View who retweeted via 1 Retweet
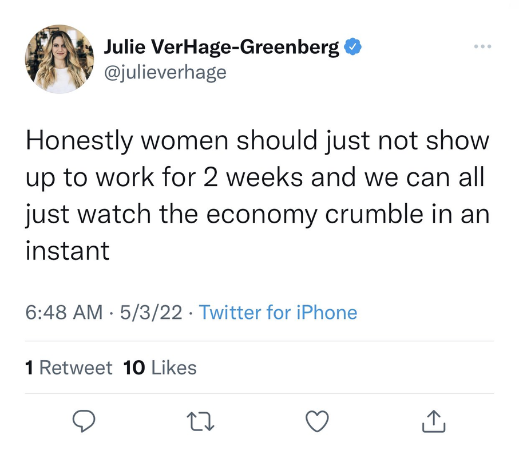 click(69, 368)
